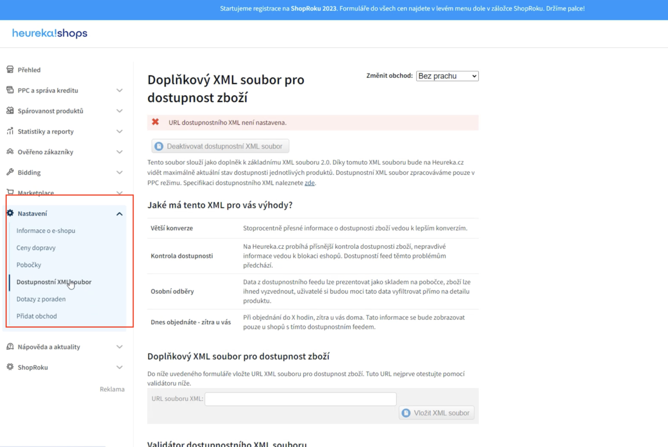Open Ceny dopravy settings
This screenshot has height=447, width=668.
click(36, 248)
